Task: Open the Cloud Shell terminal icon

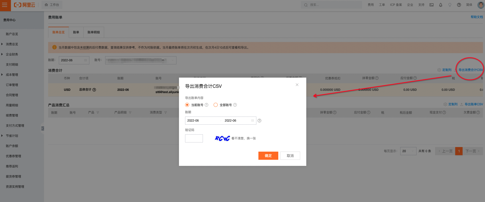Action: coord(432,5)
